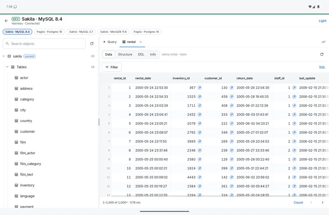Switch to the Structure view
The height and width of the screenshot is (215, 329).
point(125,54)
